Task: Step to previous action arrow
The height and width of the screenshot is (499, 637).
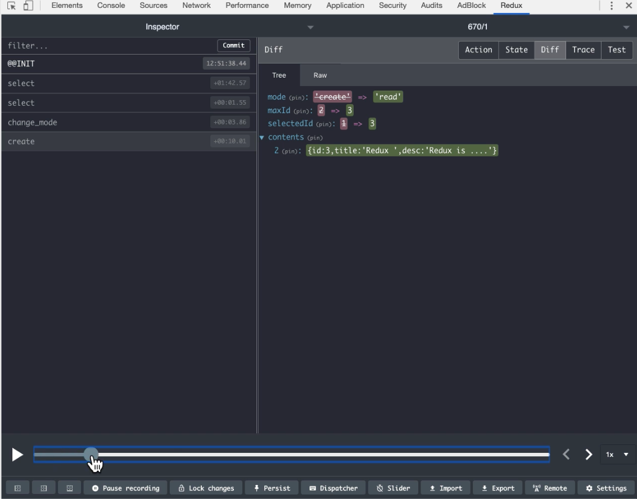Action: coord(566,455)
